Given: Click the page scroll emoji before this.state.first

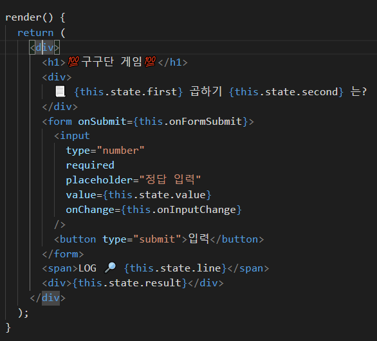Looking at the screenshot, I should coord(60,91).
